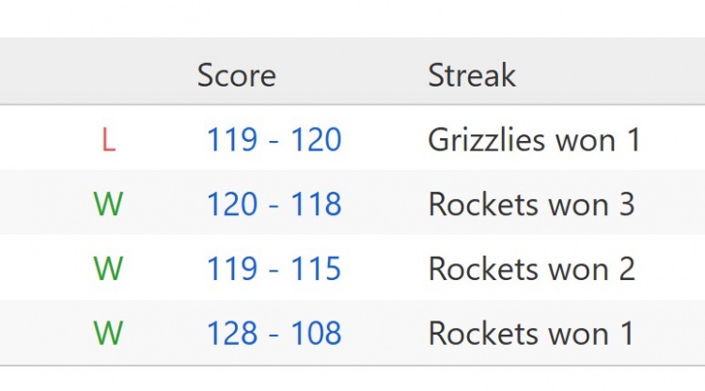
Task: Click the 'Rockets won 1' streak entry
Action: (531, 333)
